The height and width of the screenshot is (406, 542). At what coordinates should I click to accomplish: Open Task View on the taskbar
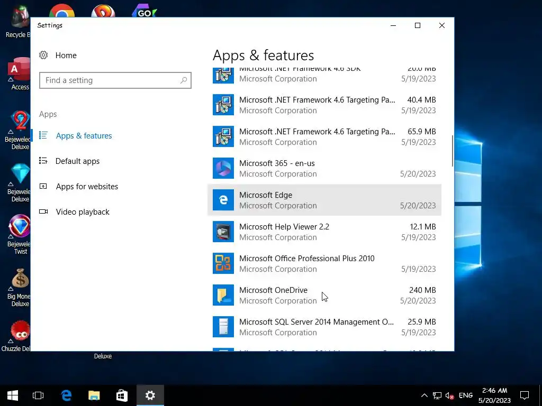[x=38, y=395]
